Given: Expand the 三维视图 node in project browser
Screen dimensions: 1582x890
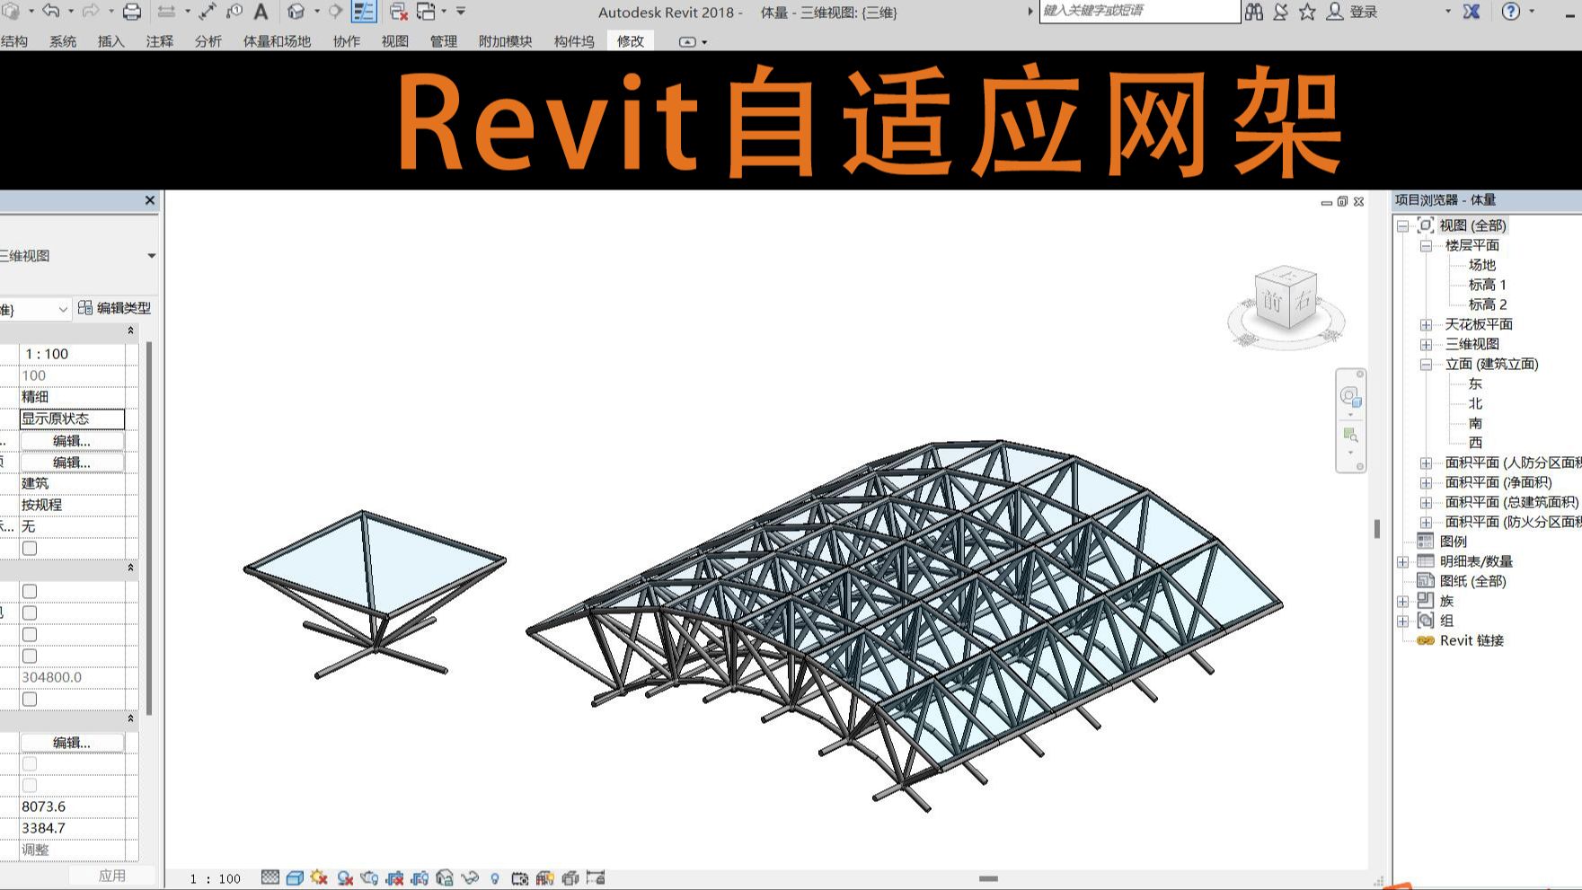Looking at the screenshot, I should [x=1426, y=345].
